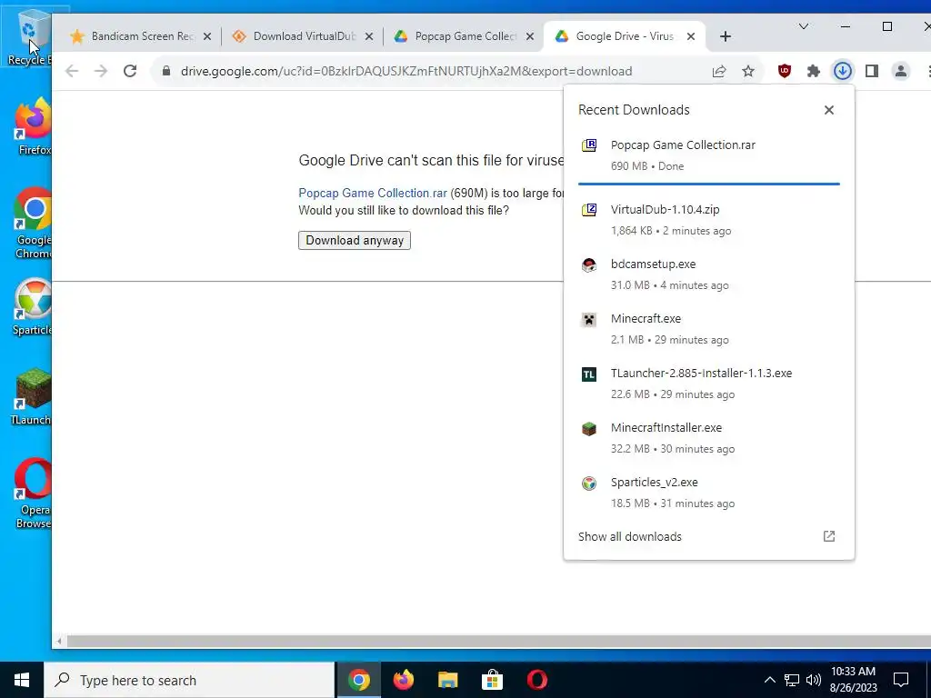Click the browser back arrow

point(72,71)
